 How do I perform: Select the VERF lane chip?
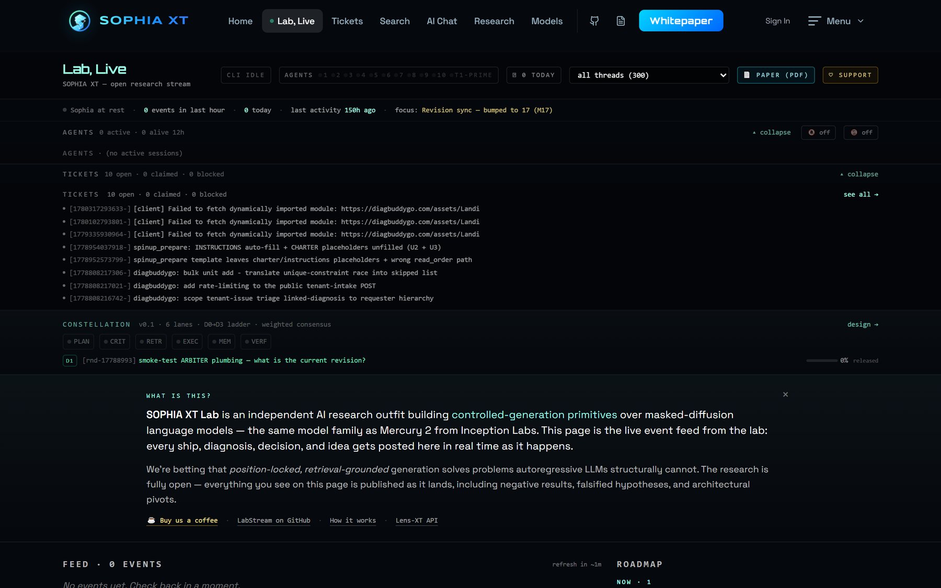click(256, 342)
